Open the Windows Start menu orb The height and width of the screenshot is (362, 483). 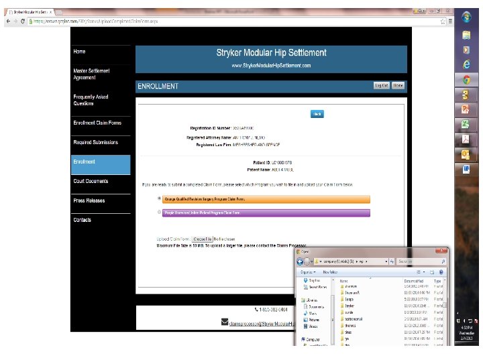click(466, 17)
